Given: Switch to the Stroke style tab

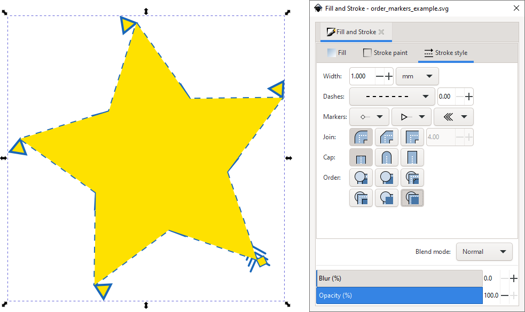Looking at the screenshot, I should [x=445, y=53].
